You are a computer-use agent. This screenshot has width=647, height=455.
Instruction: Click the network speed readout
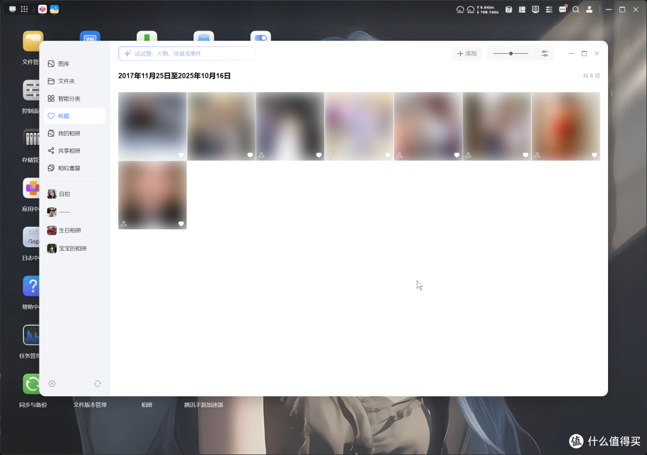[x=488, y=10]
